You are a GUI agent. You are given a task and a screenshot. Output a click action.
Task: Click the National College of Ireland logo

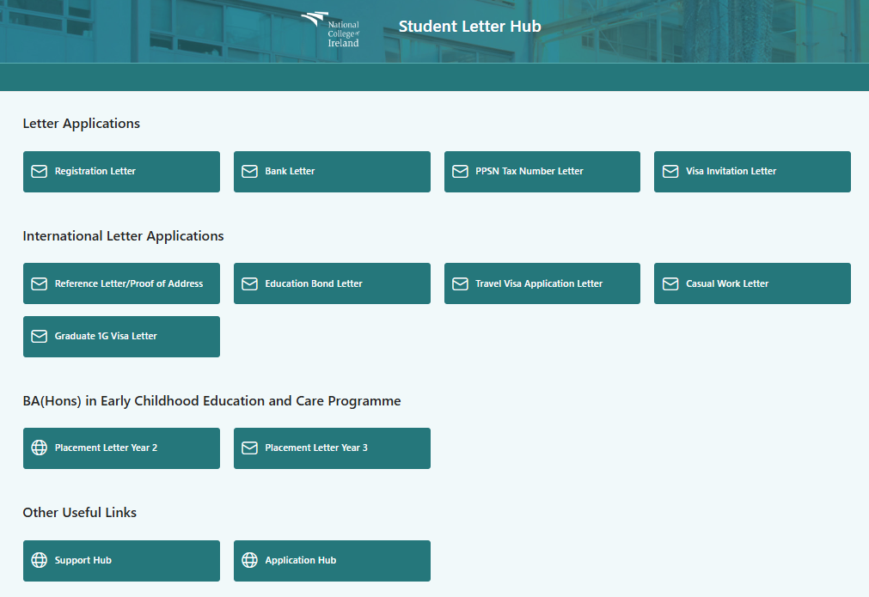coord(331,29)
